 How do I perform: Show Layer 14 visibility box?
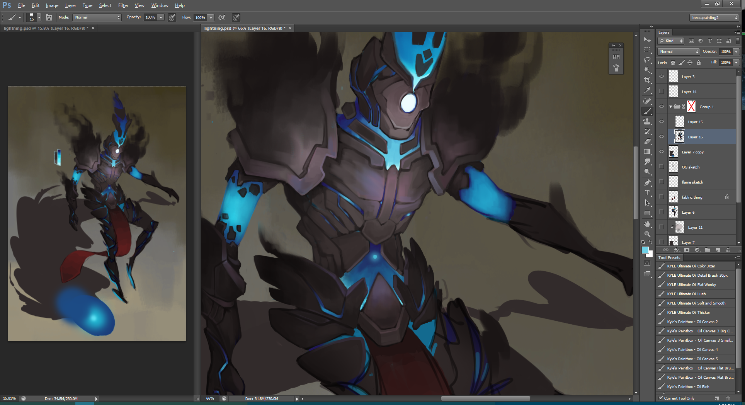pyautogui.click(x=662, y=92)
